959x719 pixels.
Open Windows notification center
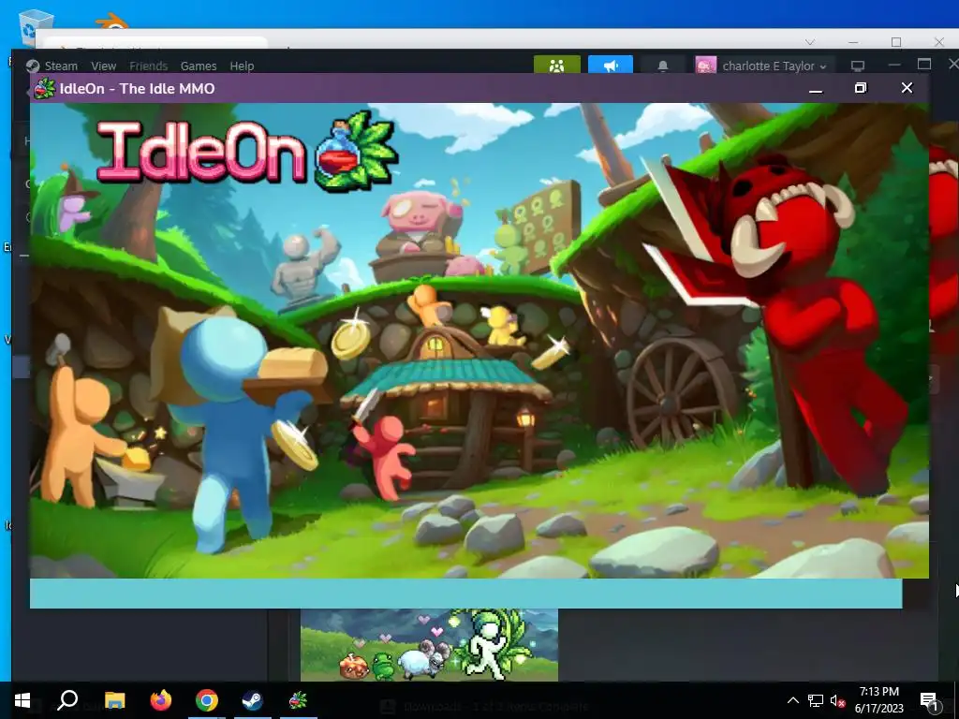tap(929, 700)
